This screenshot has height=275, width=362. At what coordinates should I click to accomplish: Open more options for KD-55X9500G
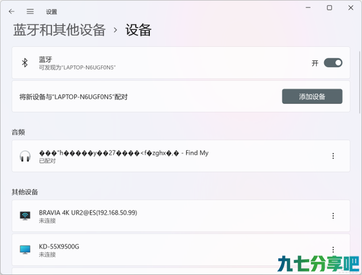[x=333, y=250]
